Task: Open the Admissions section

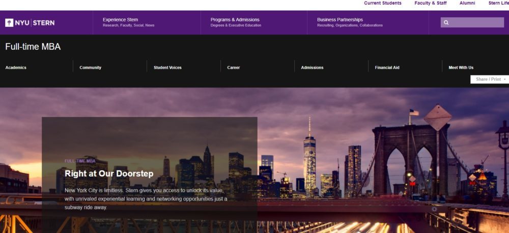Action: 312,68
